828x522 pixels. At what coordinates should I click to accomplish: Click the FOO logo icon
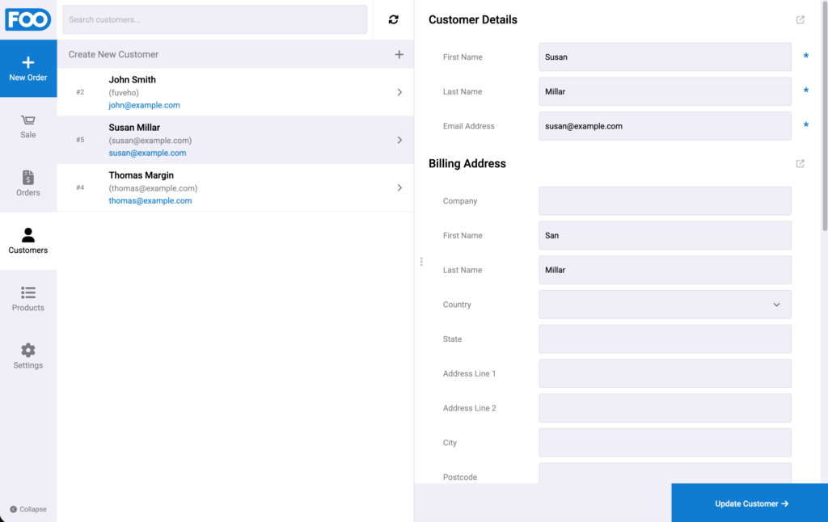tap(28, 19)
